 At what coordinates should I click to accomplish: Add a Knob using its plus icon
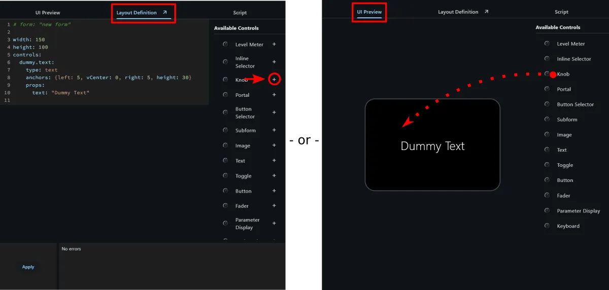(x=274, y=80)
